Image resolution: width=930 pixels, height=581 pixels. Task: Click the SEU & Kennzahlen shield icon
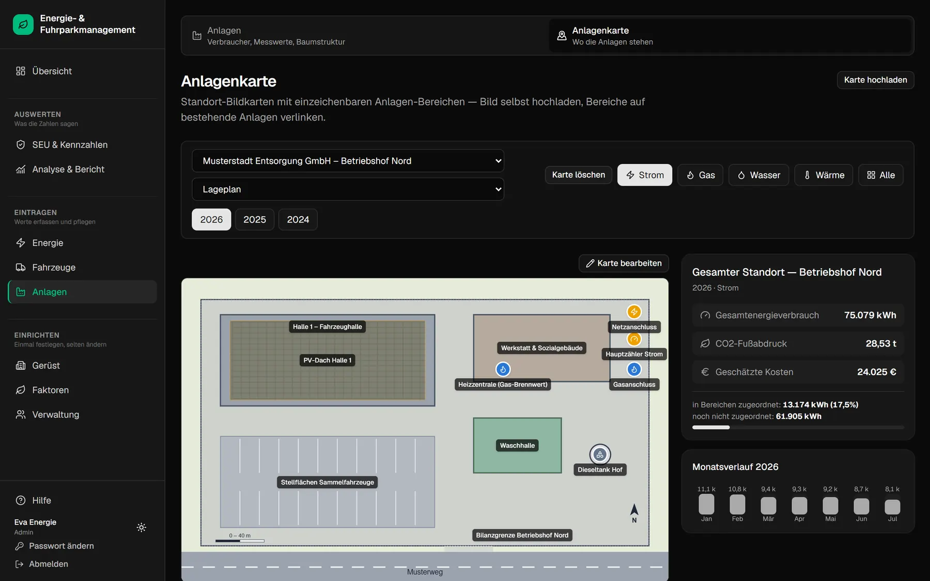(x=21, y=145)
